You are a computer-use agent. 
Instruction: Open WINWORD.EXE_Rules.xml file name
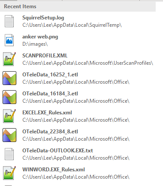(x=54, y=170)
